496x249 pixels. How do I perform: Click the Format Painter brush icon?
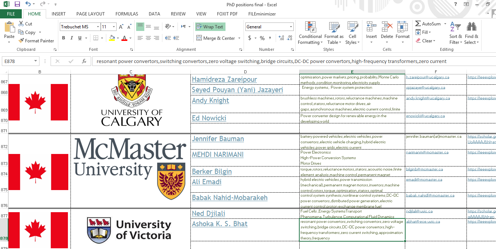point(21,41)
